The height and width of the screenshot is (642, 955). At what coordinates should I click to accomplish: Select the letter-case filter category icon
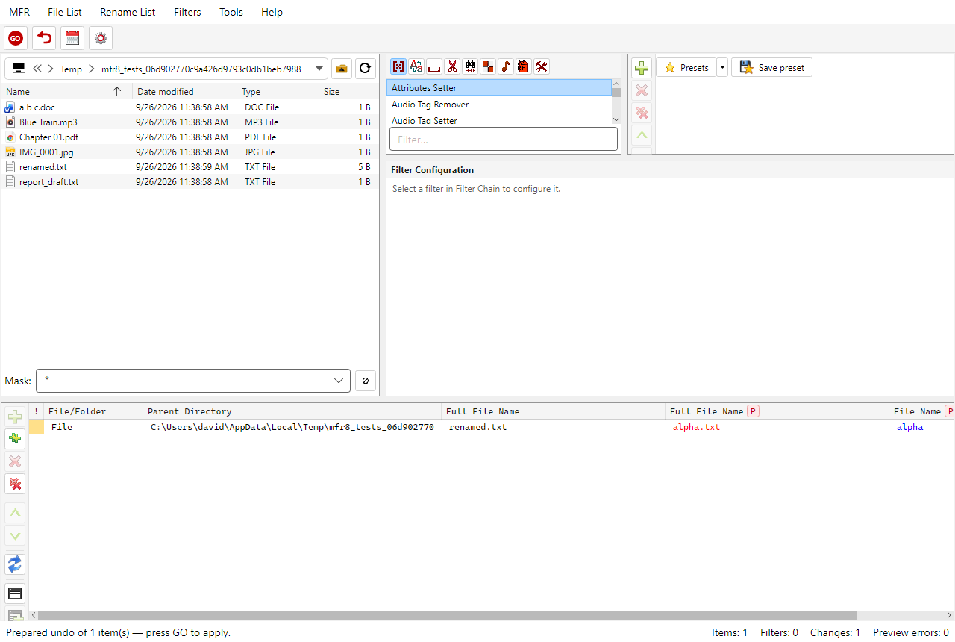click(416, 66)
